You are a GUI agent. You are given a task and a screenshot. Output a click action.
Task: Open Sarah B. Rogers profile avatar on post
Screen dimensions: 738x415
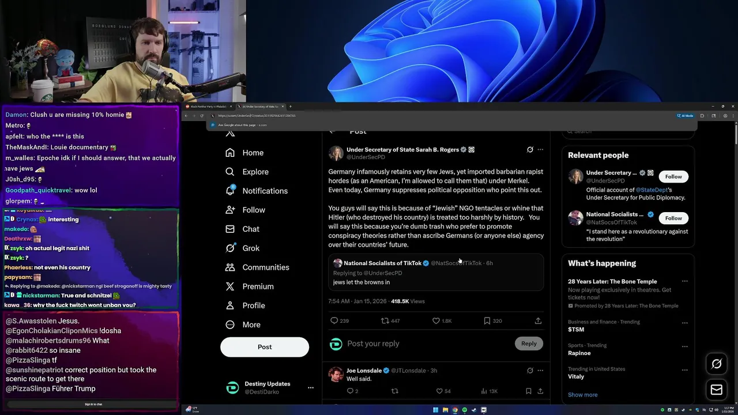tap(336, 153)
